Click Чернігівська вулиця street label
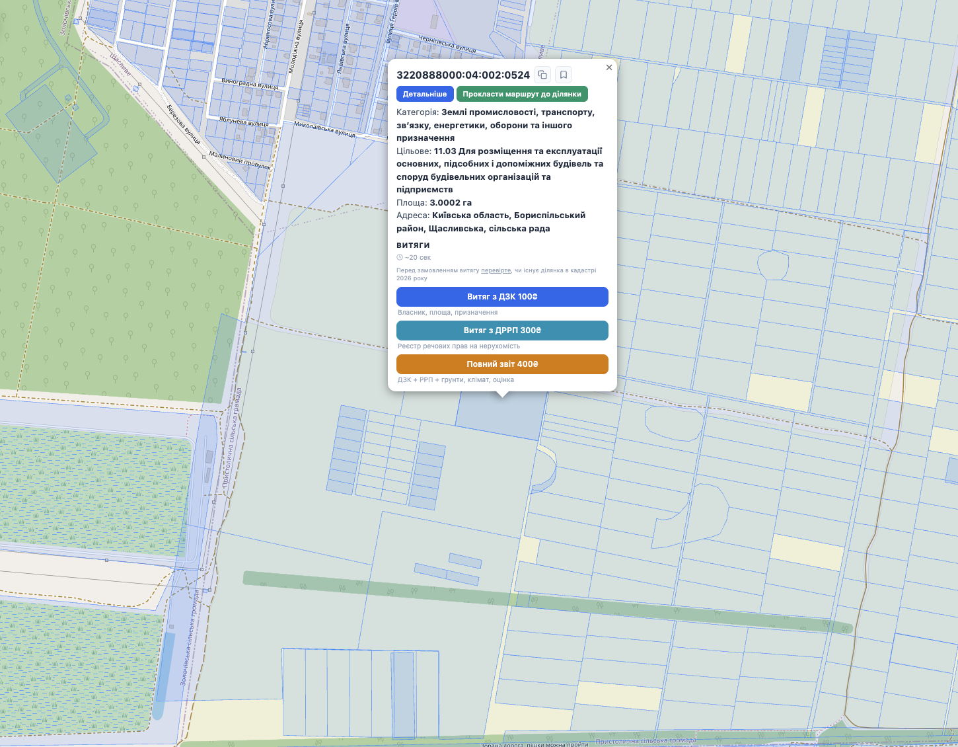Viewport: 958px width, 747px height. (x=447, y=44)
